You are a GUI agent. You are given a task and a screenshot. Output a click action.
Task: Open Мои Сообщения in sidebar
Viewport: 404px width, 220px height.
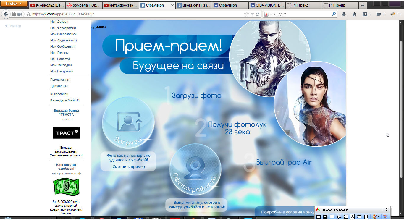click(62, 46)
